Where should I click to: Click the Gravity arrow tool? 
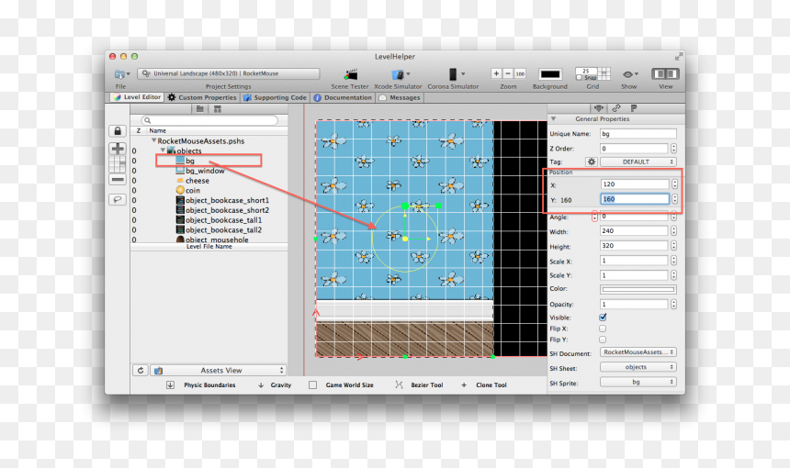[x=261, y=385]
